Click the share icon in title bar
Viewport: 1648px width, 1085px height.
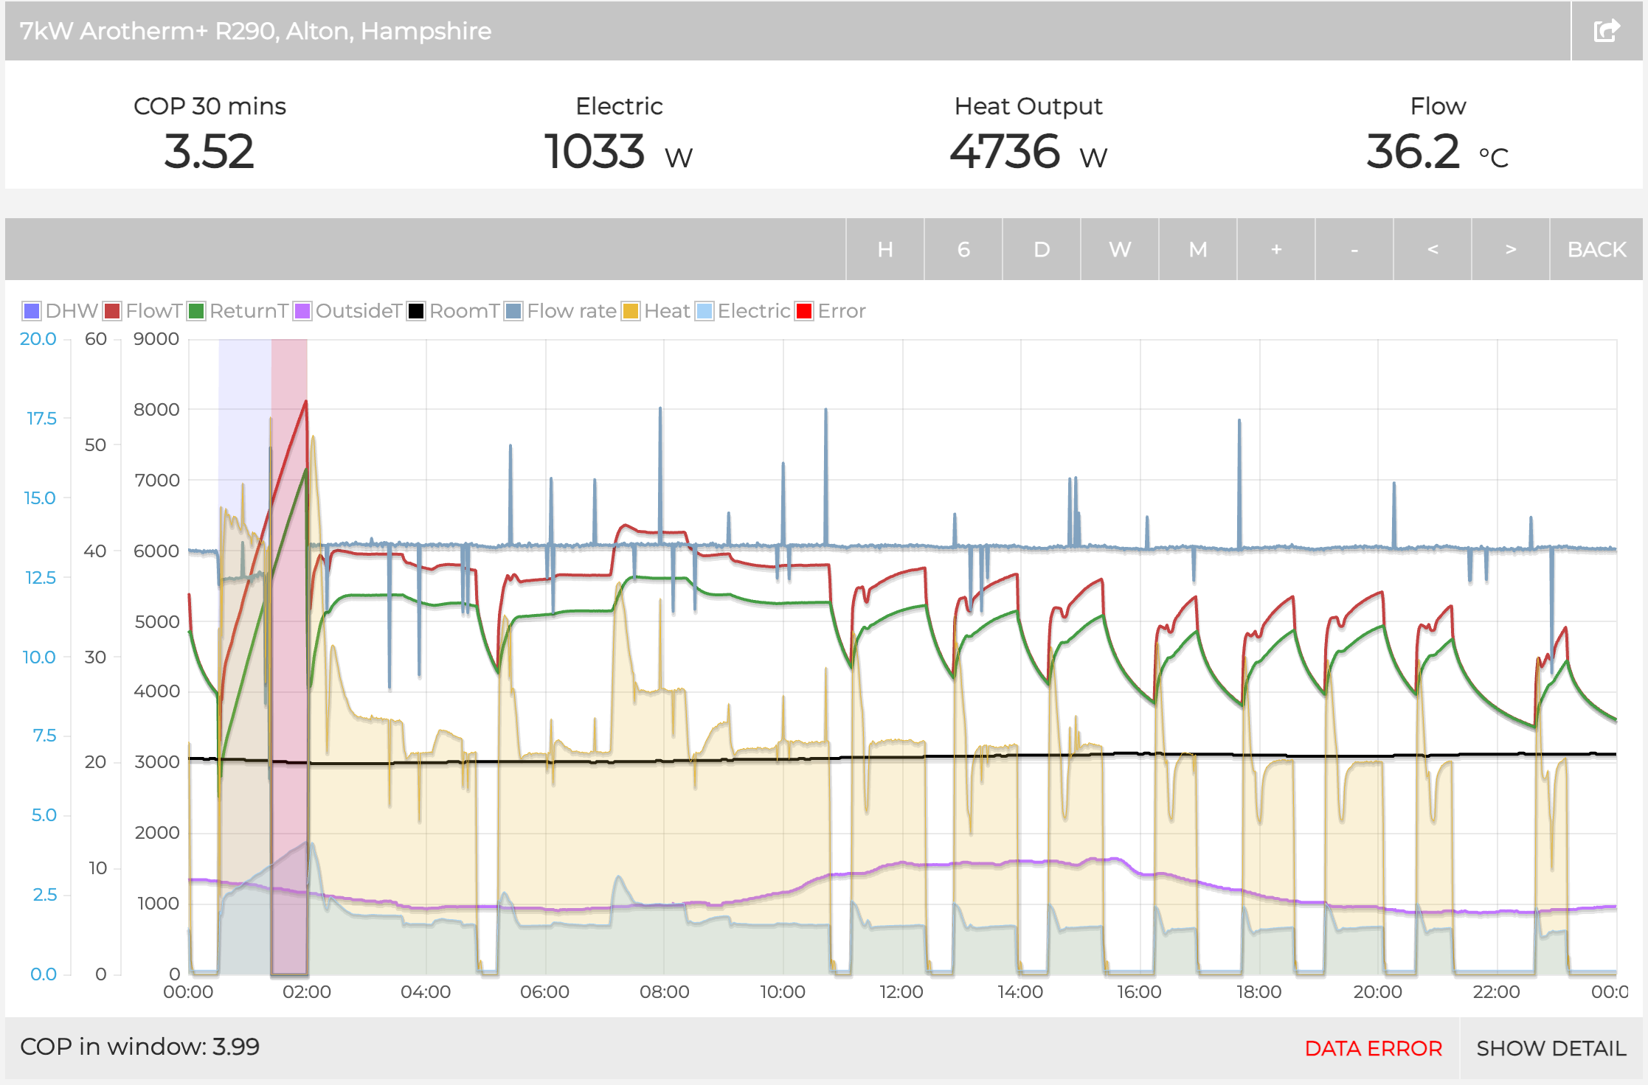pos(1606,31)
